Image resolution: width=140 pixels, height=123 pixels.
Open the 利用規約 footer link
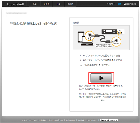click(x=42, y=120)
